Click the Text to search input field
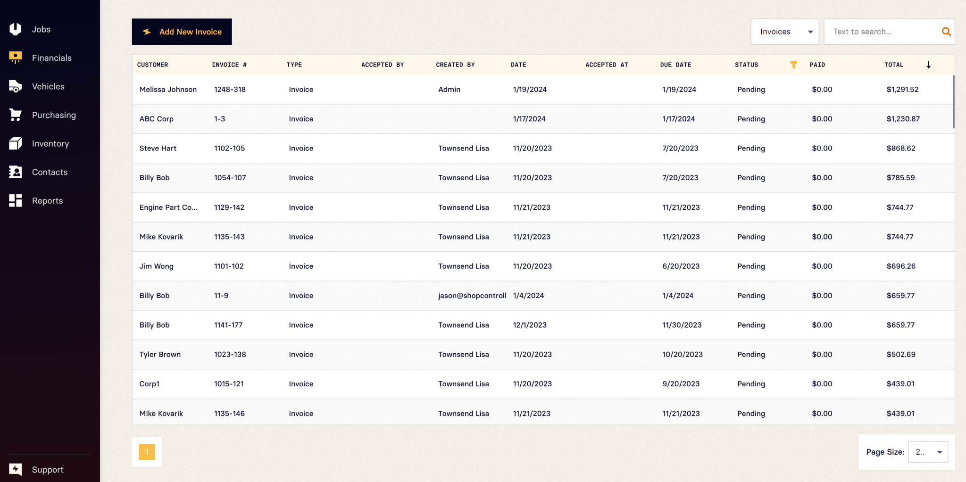966x482 pixels. click(882, 31)
